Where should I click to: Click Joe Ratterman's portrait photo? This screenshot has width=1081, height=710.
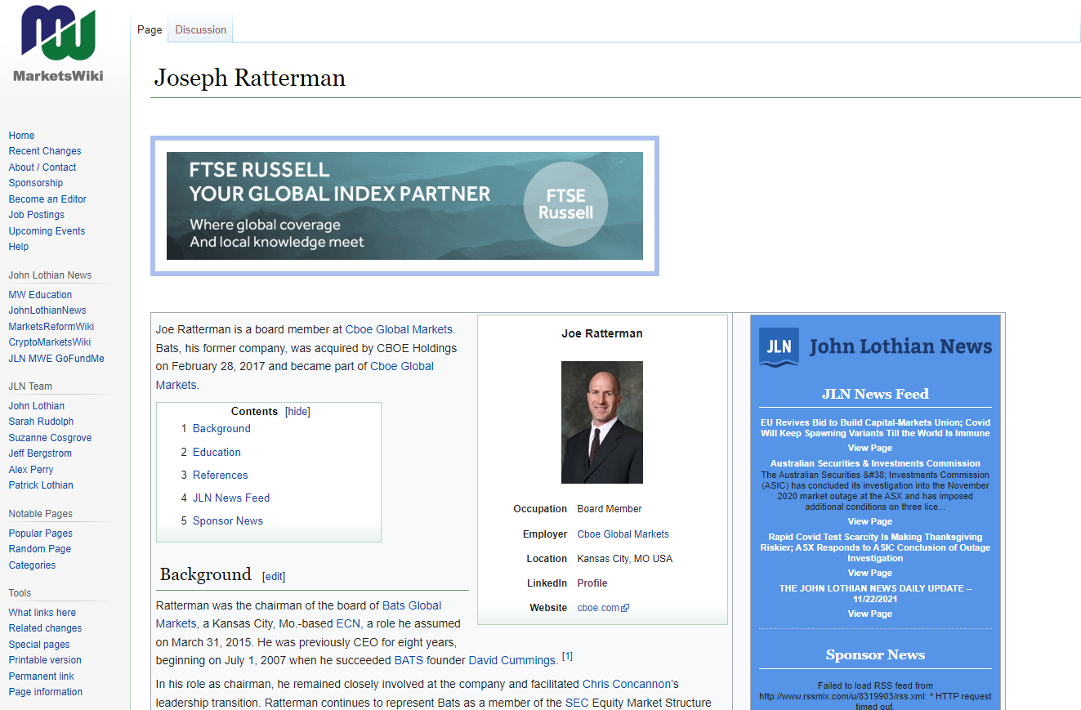coord(602,422)
